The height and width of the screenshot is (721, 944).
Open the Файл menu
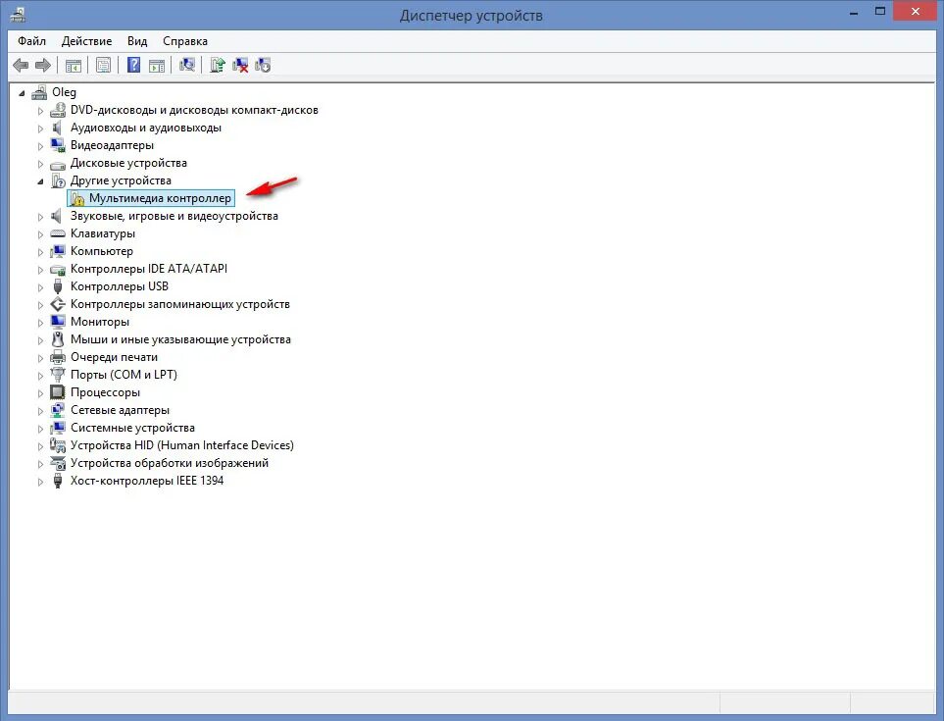coord(32,41)
